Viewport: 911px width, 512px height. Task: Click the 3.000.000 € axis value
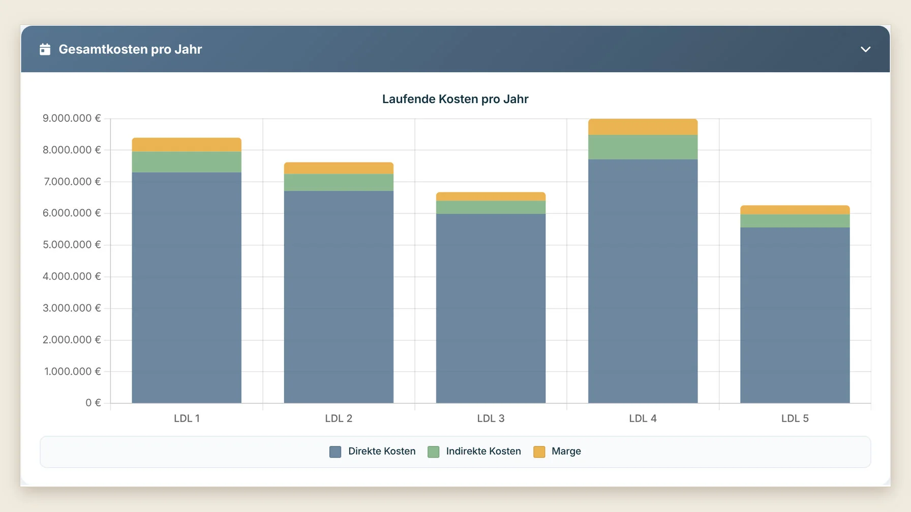coord(72,308)
